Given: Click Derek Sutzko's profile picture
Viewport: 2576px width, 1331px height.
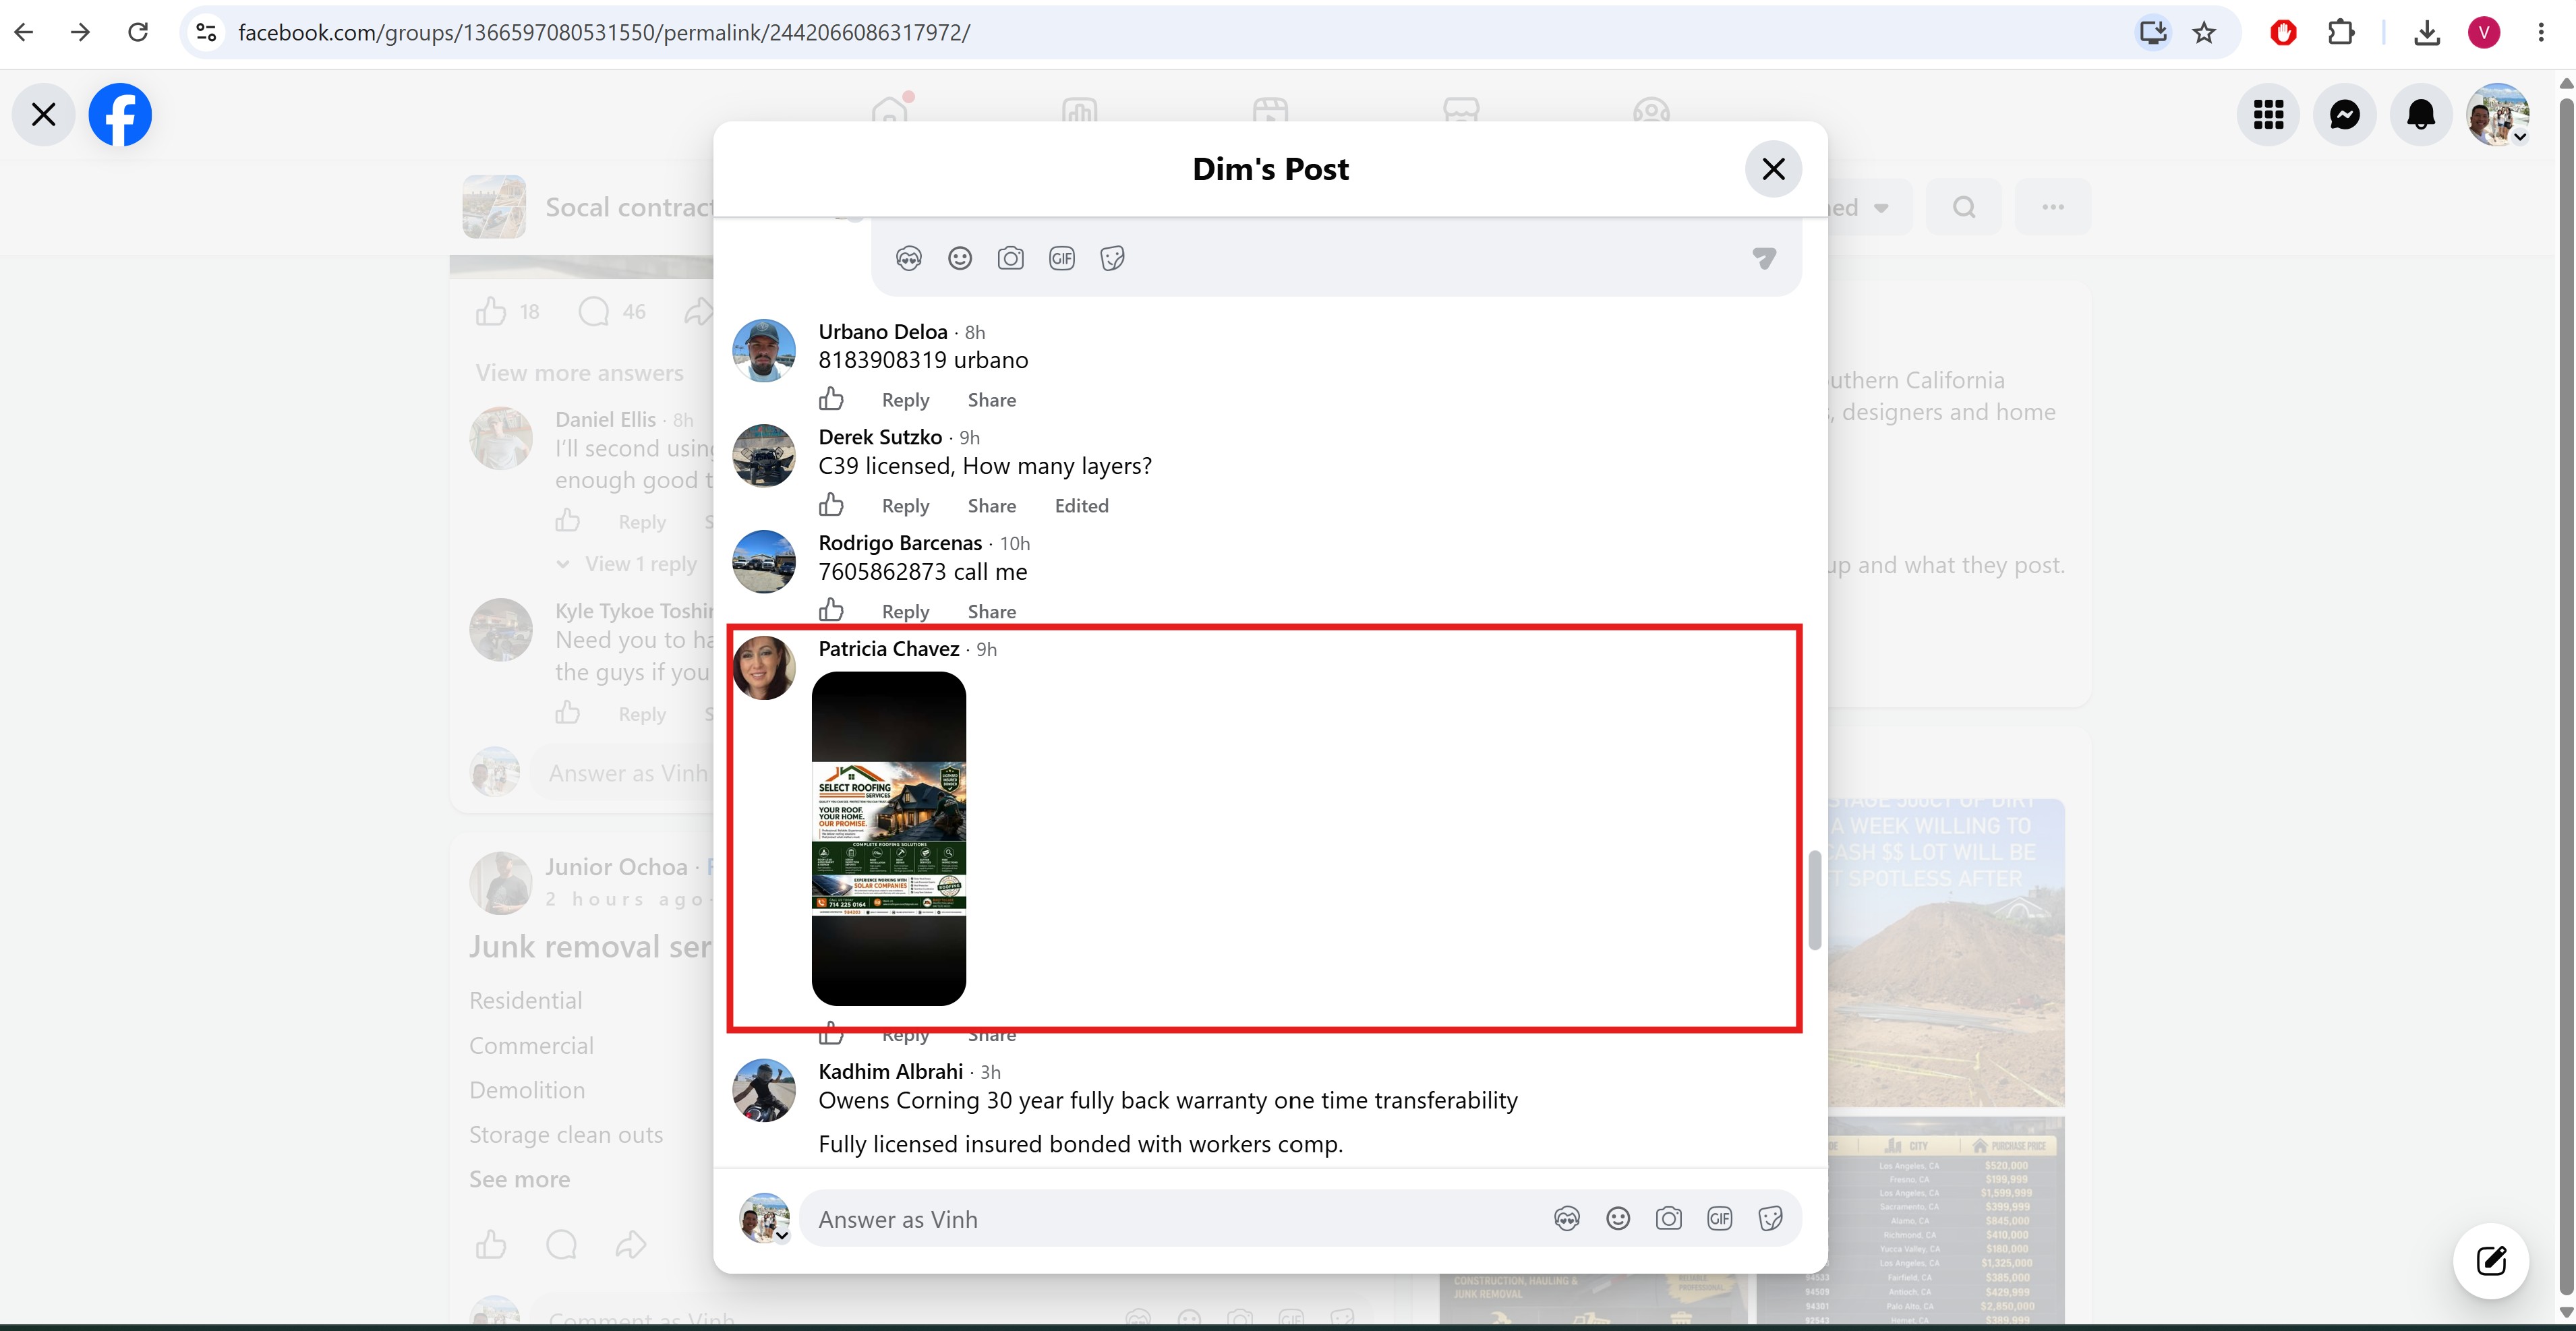Looking at the screenshot, I should click(x=764, y=456).
